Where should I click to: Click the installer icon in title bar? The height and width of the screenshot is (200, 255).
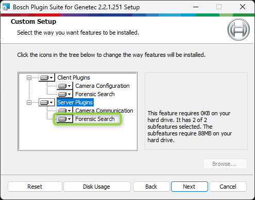pyautogui.click(x=6, y=7)
